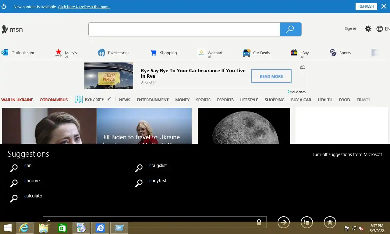The image size is (390, 234).
Task: Open the RYE / 50°F weather link
Action: [94, 99]
